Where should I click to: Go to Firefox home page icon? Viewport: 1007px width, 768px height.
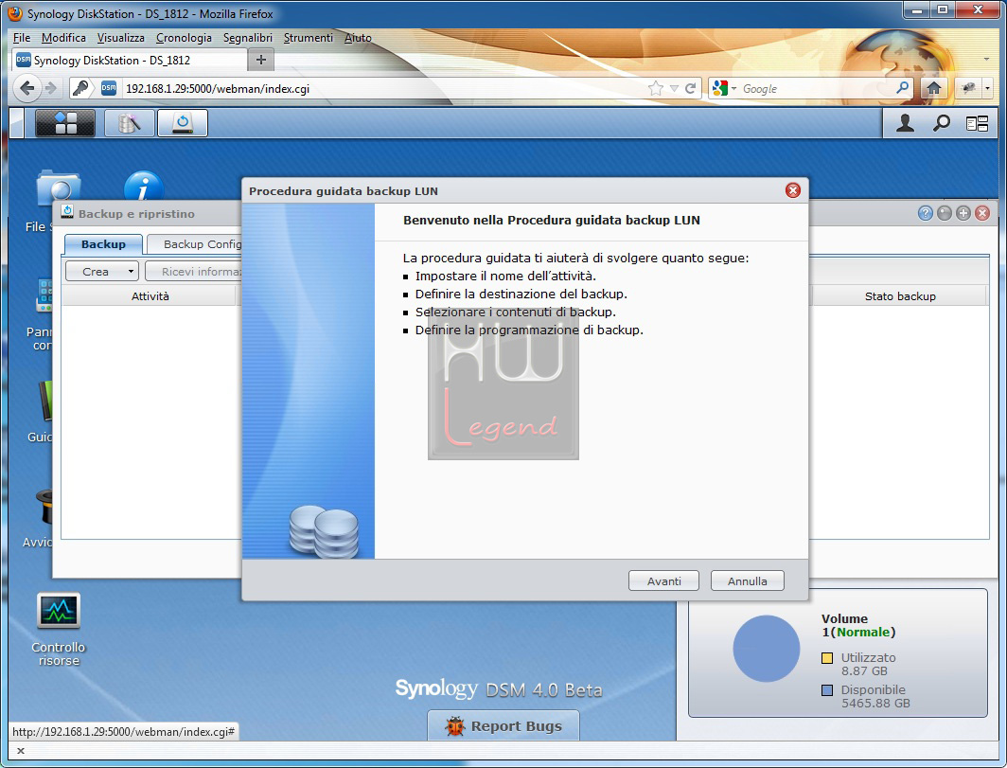pyautogui.click(x=934, y=89)
